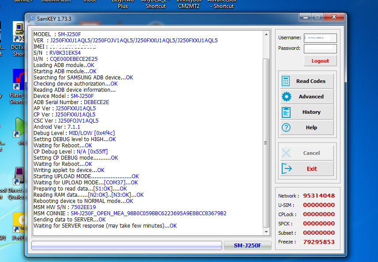Click the MSM CONNIE SM-J250F_OPEN_MEA line

click(x=130, y=213)
